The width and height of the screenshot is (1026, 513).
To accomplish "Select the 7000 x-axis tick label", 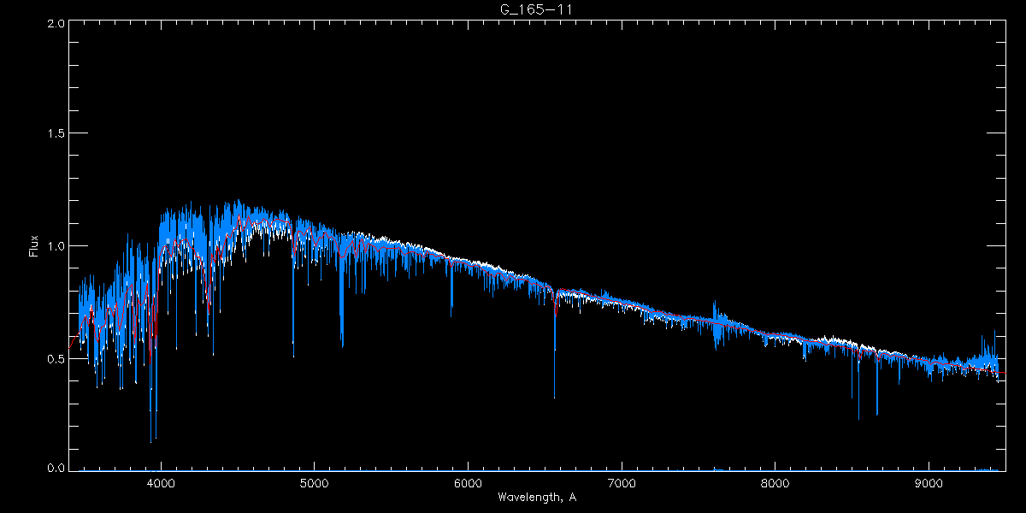I will click(622, 482).
